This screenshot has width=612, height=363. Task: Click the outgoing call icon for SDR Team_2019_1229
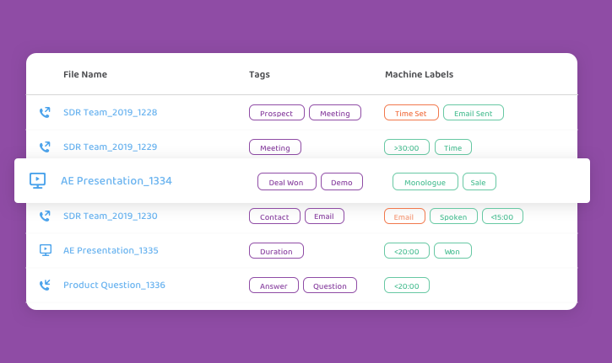click(45, 147)
